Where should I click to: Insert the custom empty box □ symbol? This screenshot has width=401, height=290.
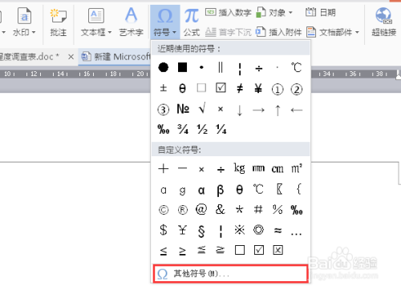(x=240, y=250)
